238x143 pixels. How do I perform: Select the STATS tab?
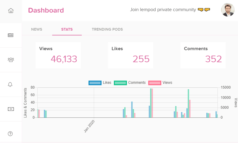67,29
